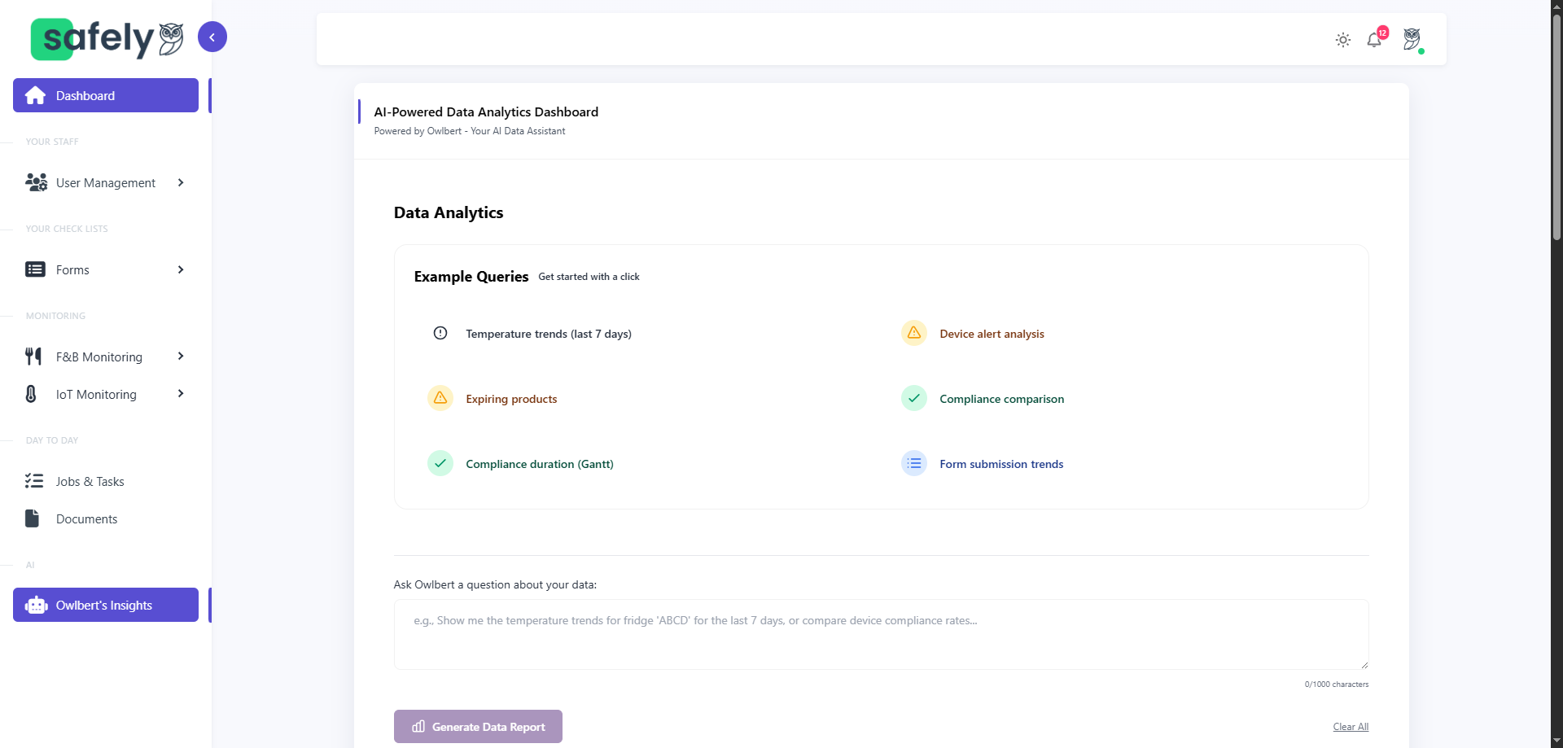Expand the Forms submenu chevron
Image resolution: width=1563 pixels, height=748 pixels.
point(181,270)
